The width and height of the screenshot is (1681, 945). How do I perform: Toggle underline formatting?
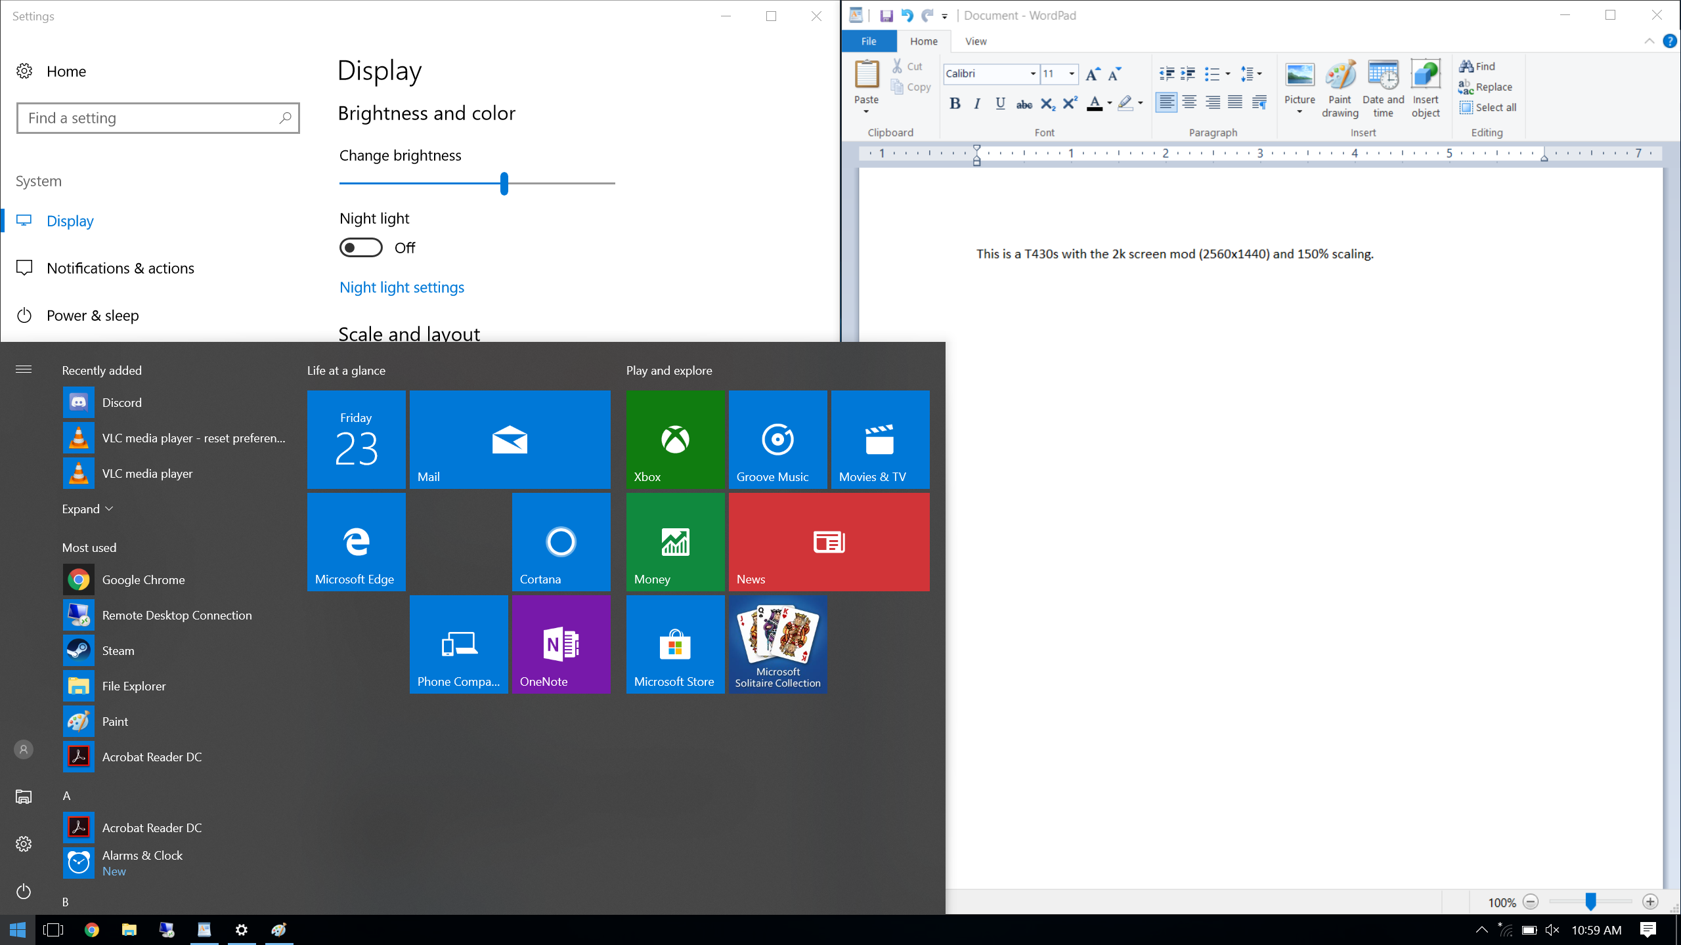point(1000,104)
